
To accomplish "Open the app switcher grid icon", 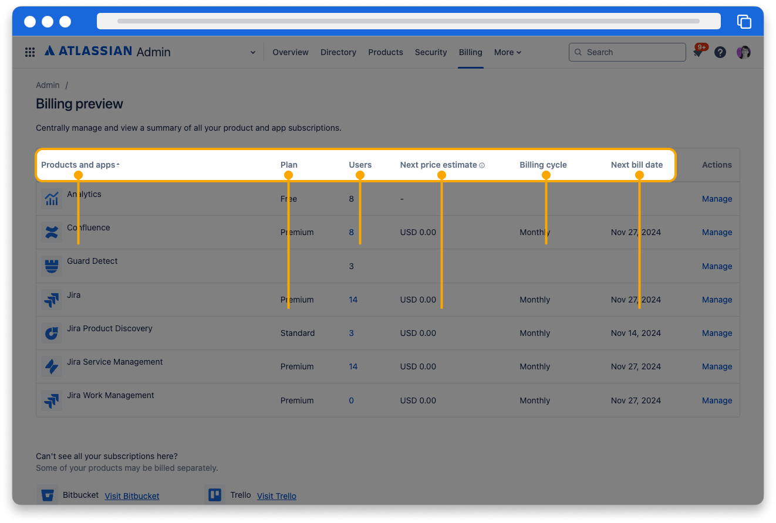I will coord(30,52).
